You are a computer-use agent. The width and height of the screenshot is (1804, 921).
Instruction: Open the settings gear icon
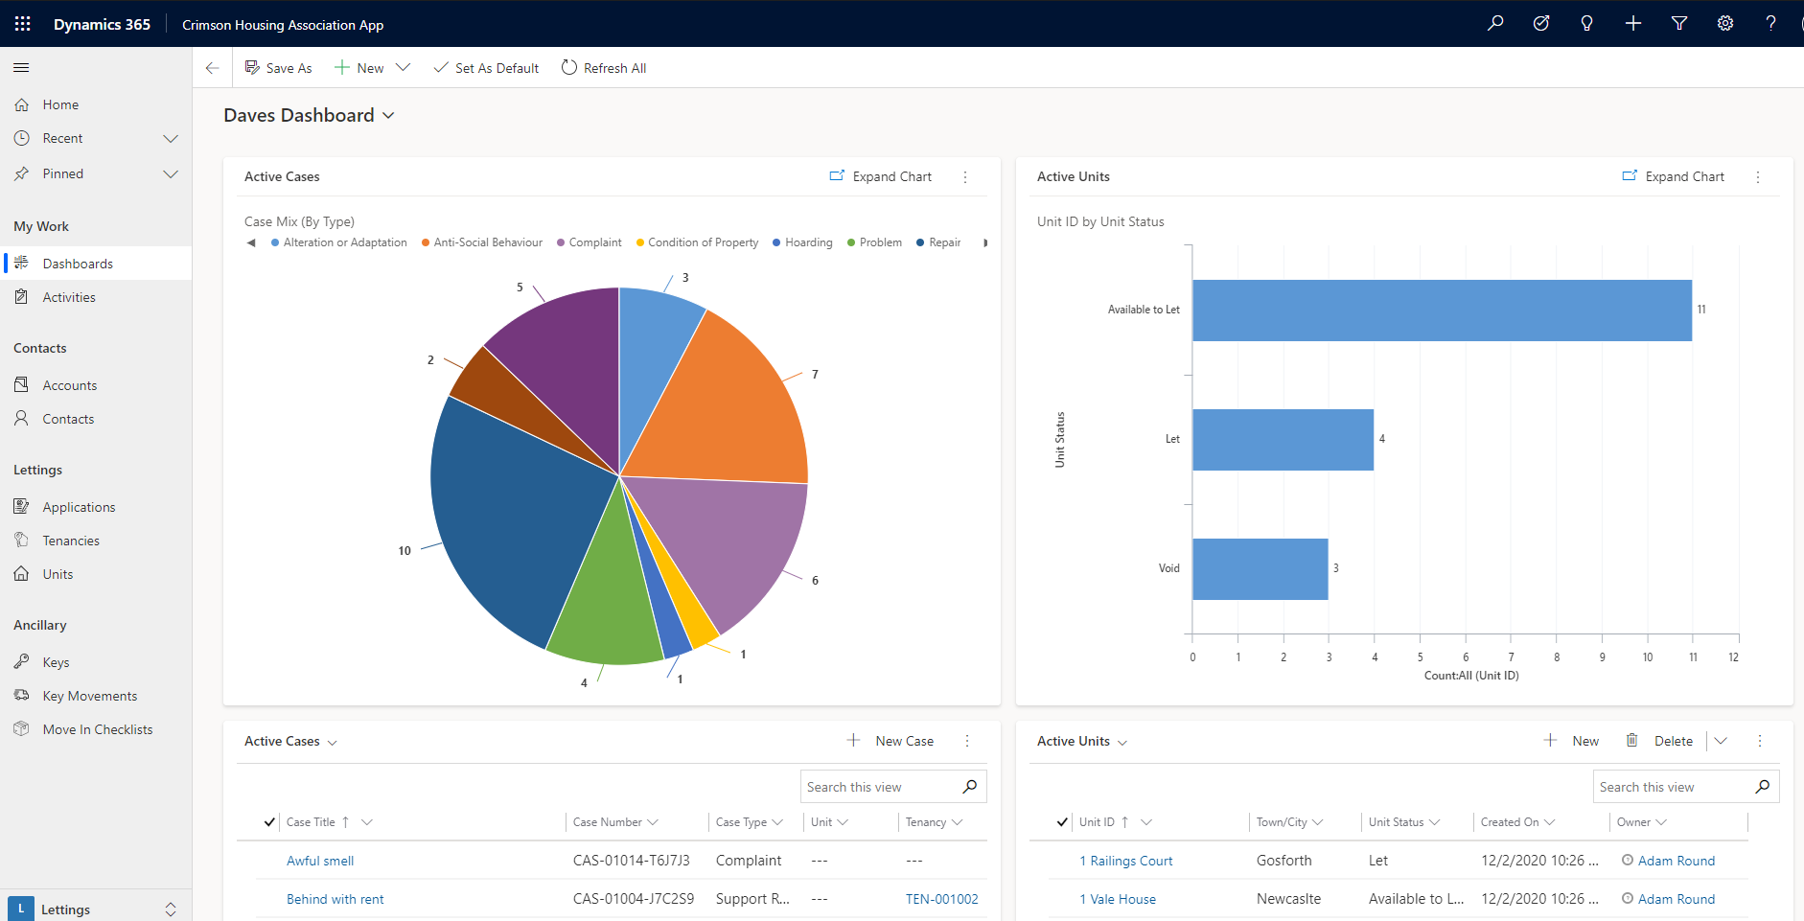tap(1725, 24)
